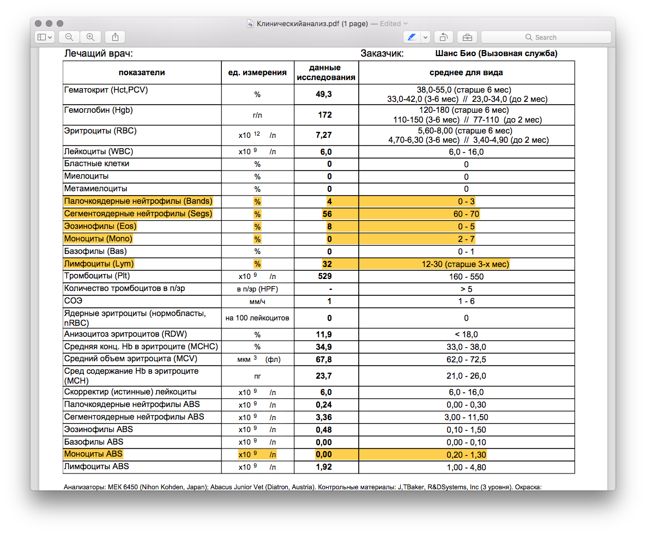Click the zoom in magnifier button
Viewport: 646px width, 534px height.
[90, 37]
